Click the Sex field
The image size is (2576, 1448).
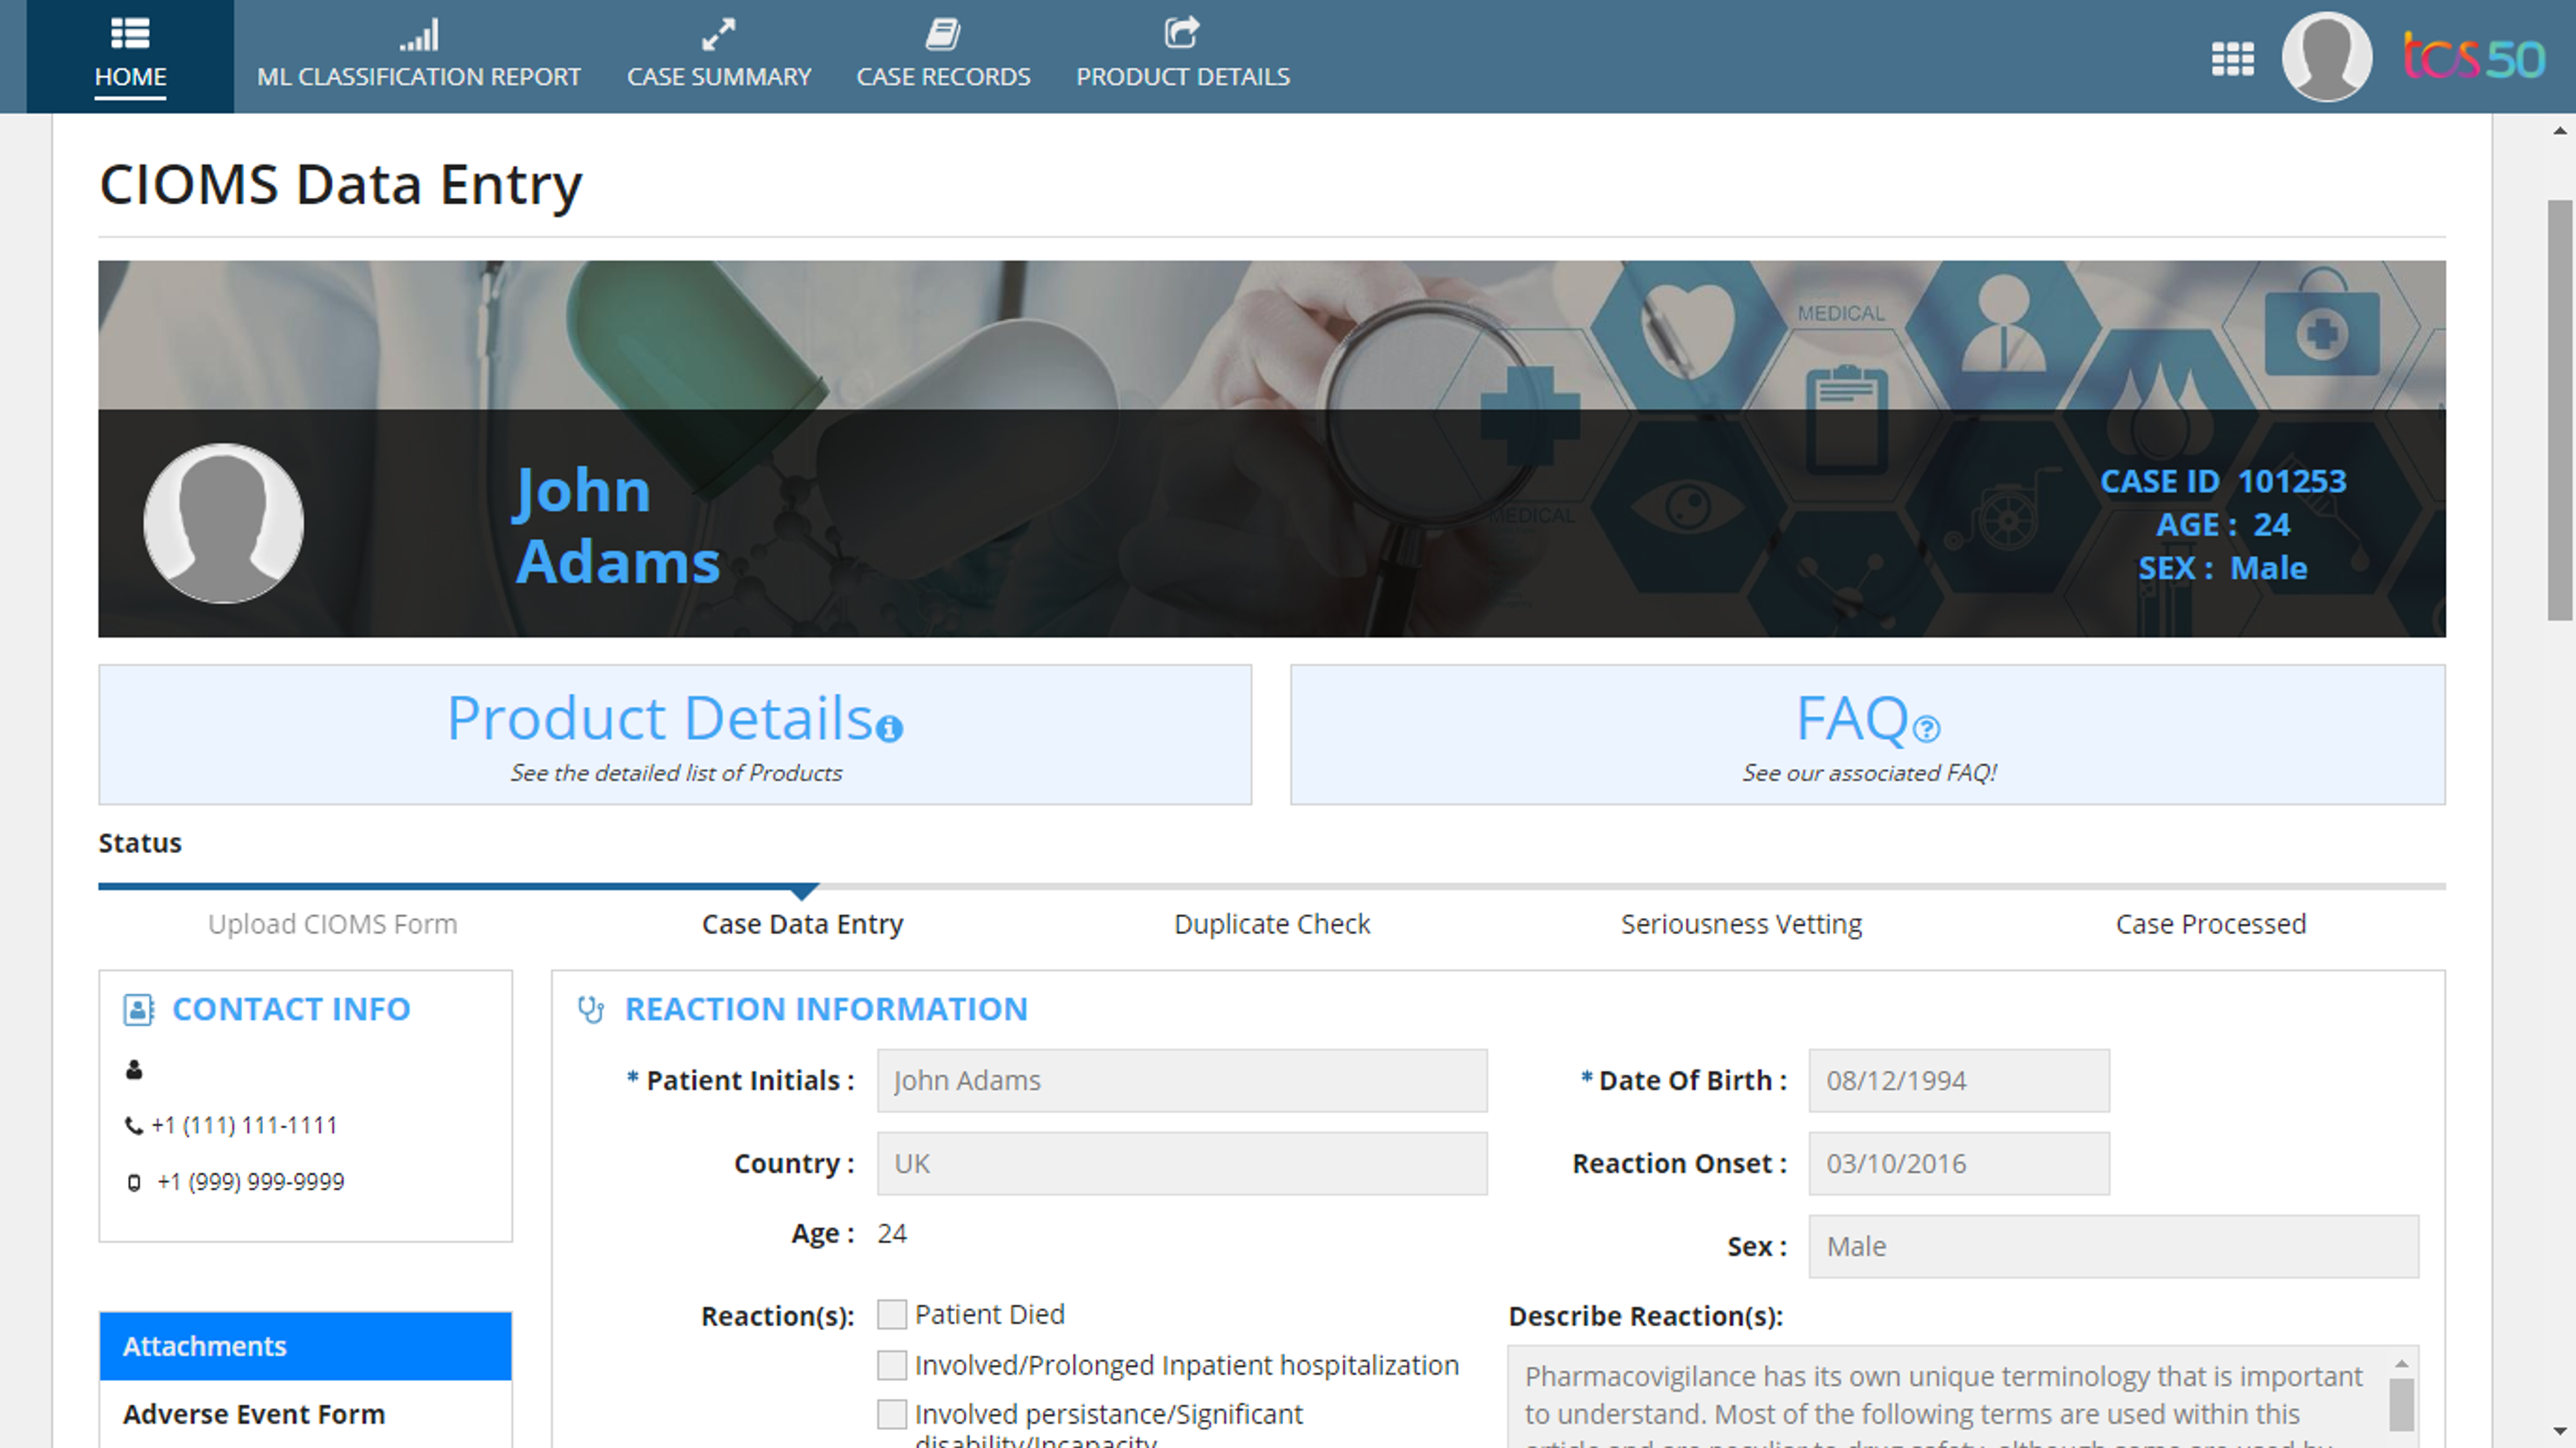click(2113, 1247)
